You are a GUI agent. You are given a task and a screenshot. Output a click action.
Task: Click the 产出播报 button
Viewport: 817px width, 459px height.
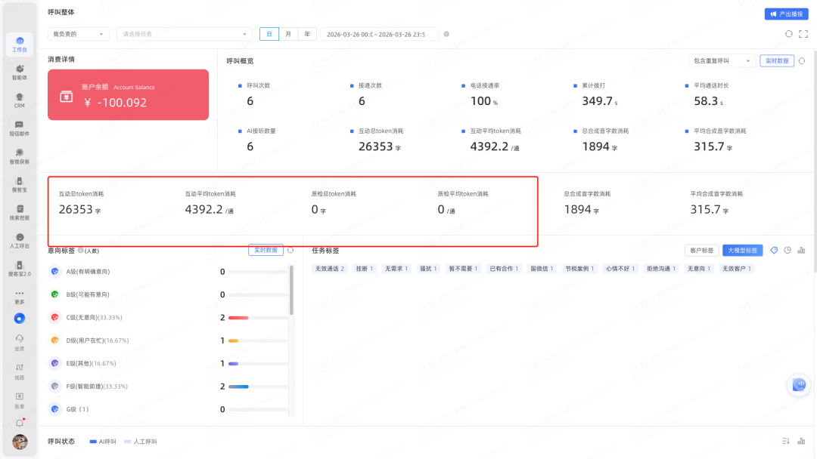pos(787,14)
